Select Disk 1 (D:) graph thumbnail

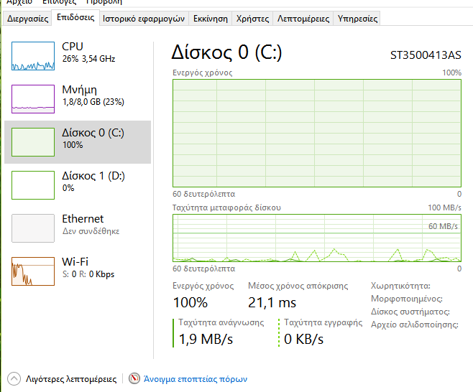(33, 185)
